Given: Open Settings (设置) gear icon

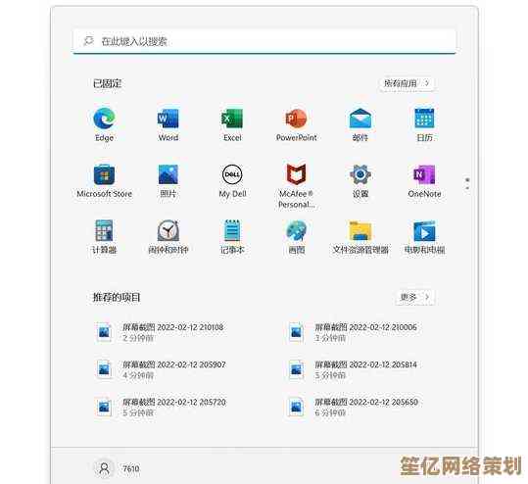Looking at the screenshot, I should pos(360,180).
